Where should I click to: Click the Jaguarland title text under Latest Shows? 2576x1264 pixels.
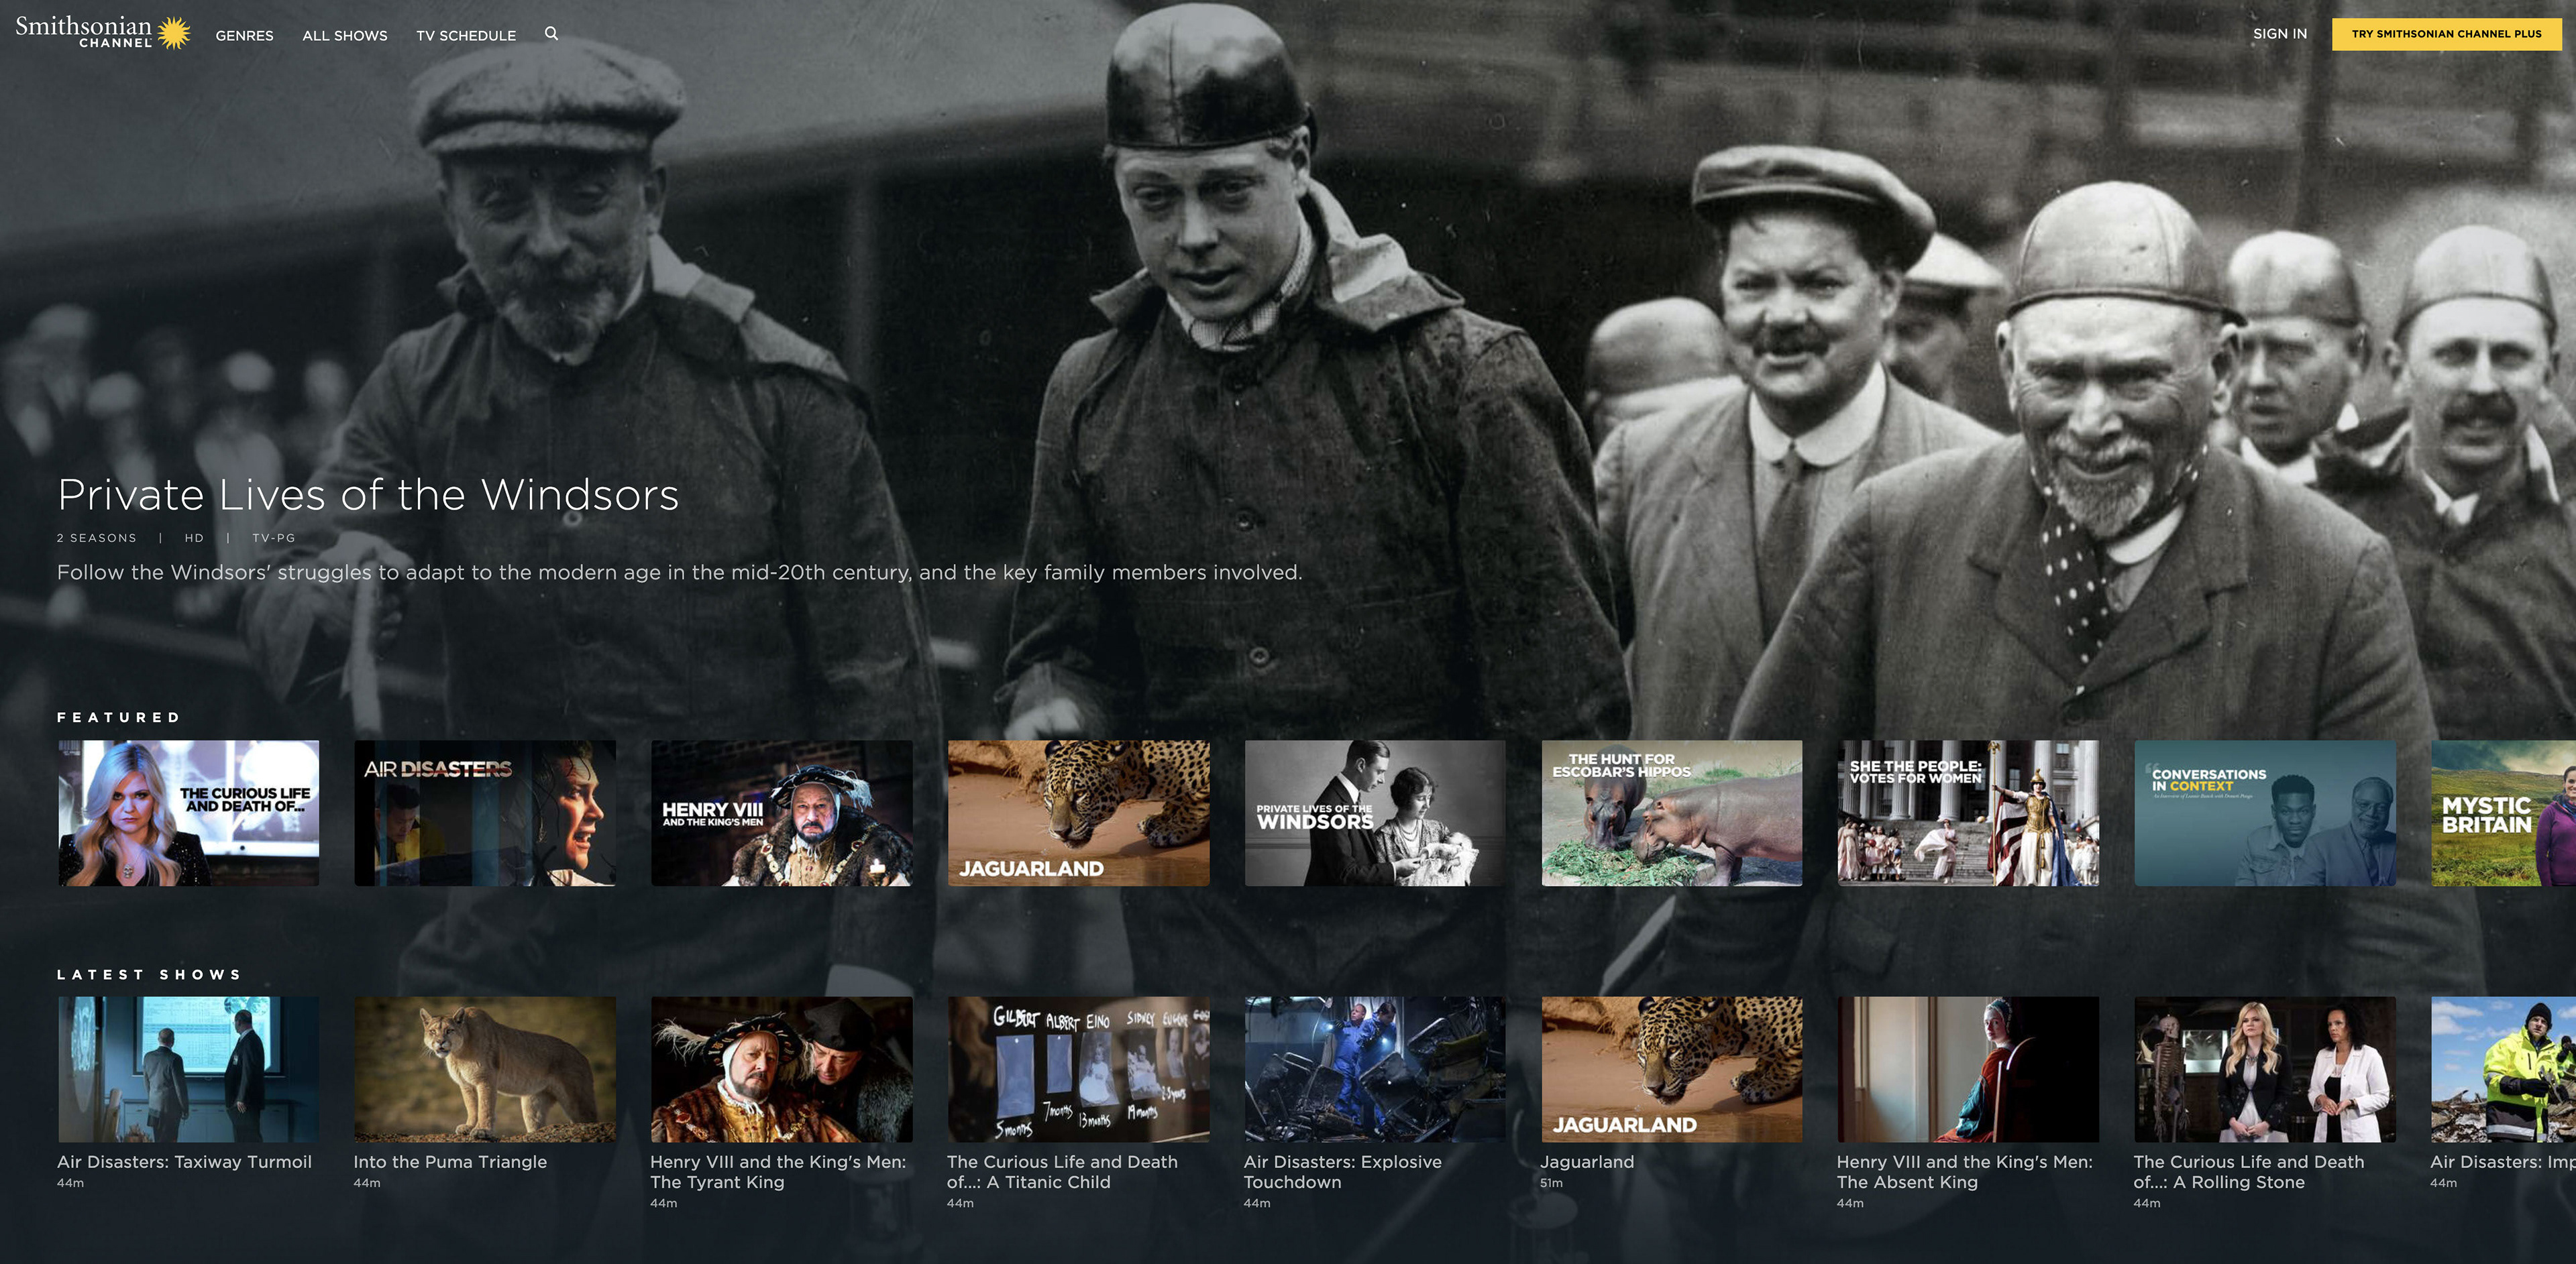coord(1587,1161)
